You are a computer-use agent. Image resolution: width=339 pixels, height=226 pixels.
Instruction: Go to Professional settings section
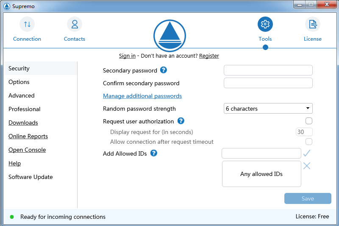pyautogui.click(x=25, y=109)
